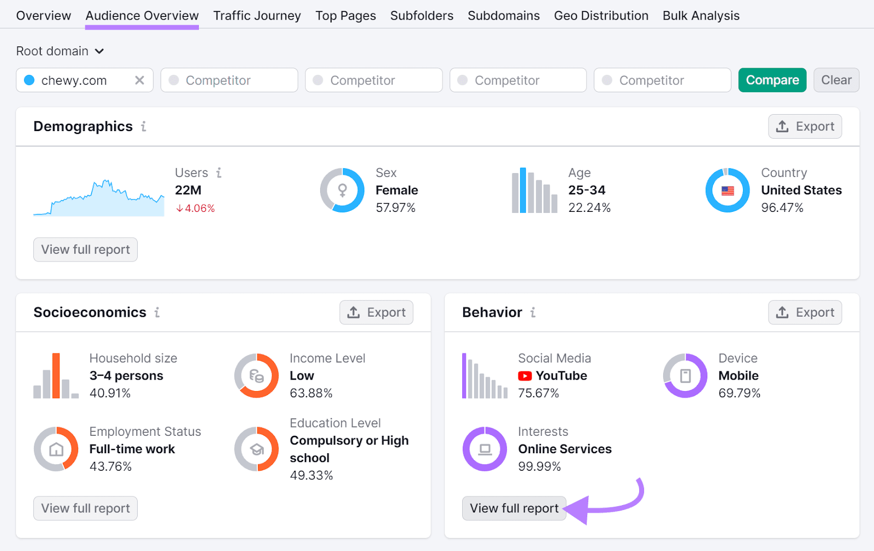Image resolution: width=874 pixels, height=551 pixels.
Task: Click the graduation cap icon in Education Level chart
Action: [x=256, y=449]
